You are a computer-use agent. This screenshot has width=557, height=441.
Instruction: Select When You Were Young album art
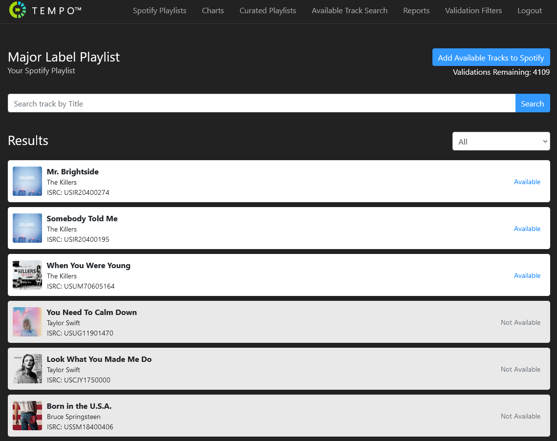pos(27,275)
